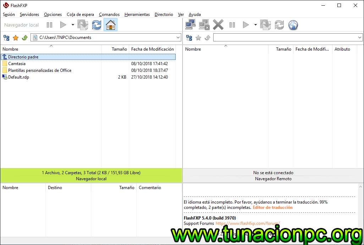Open the Servidores menu
364x245 pixels.
[29, 15]
